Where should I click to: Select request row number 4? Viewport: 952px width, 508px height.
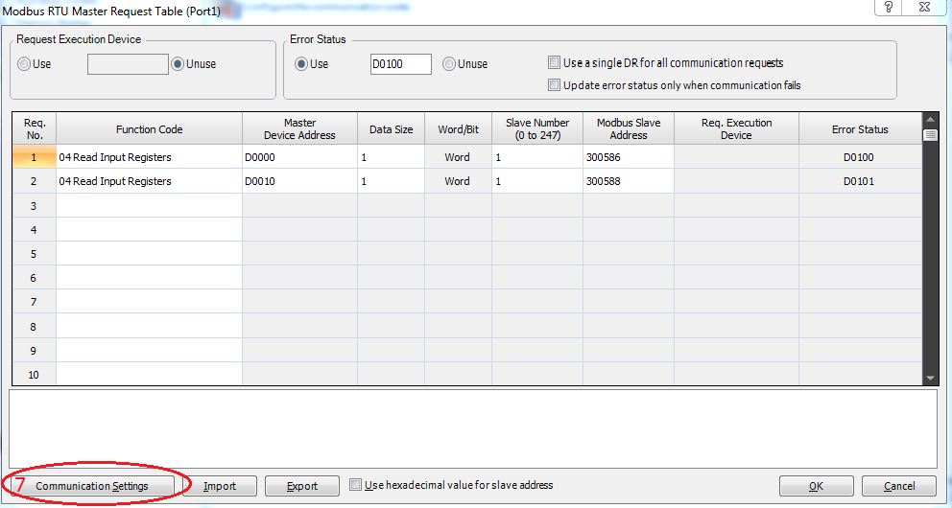coord(34,230)
